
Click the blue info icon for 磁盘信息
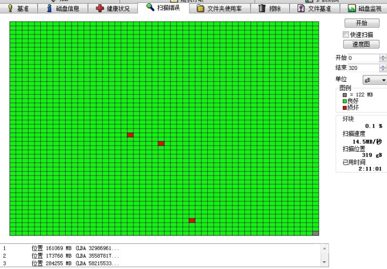point(50,9)
